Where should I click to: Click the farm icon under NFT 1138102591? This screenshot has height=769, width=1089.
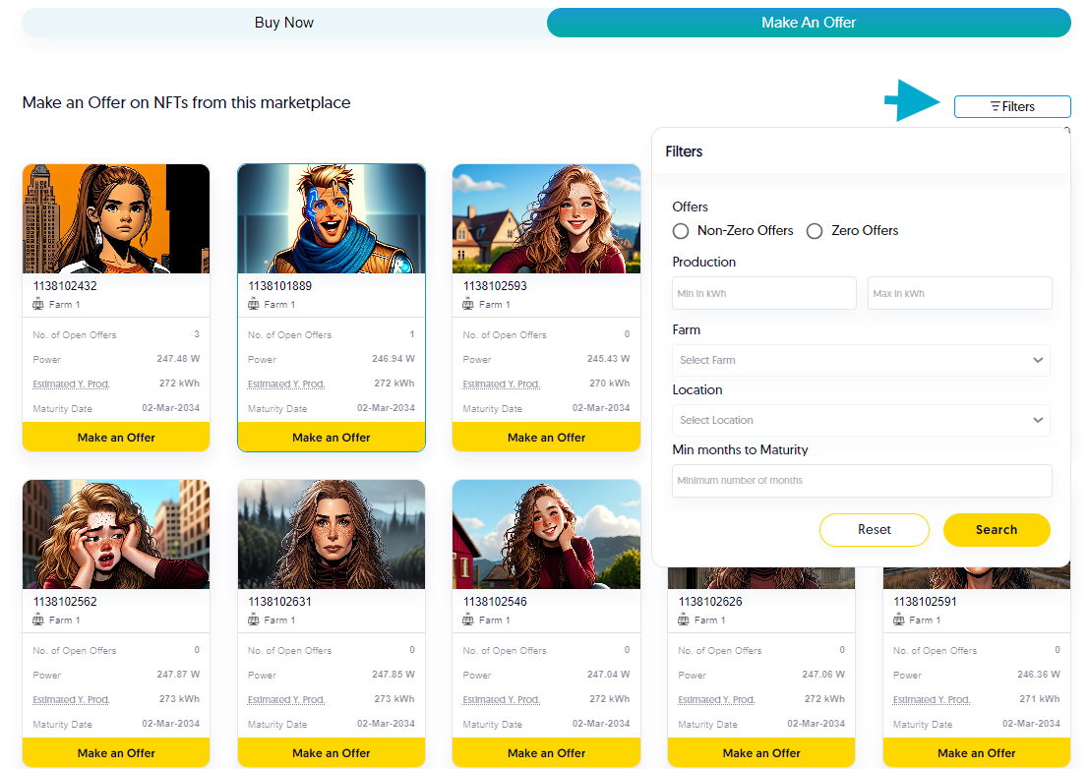pos(899,621)
